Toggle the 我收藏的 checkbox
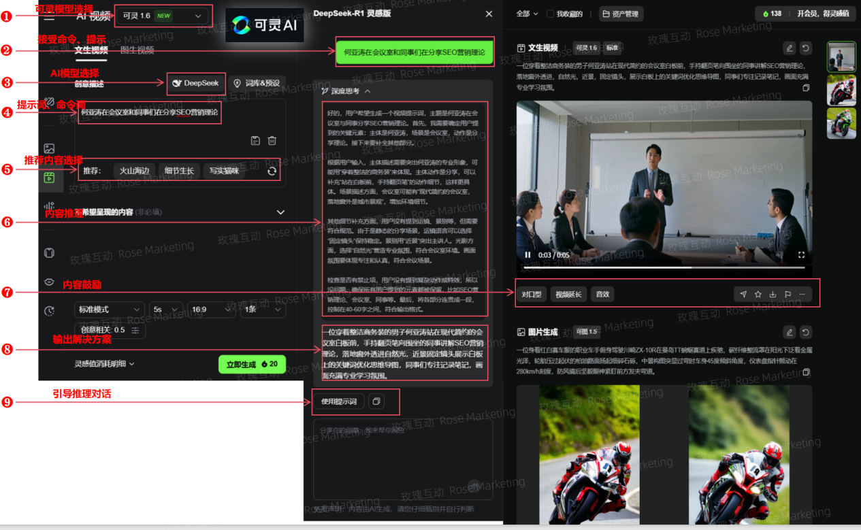861x530 pixels. click(x=551, y=14)
